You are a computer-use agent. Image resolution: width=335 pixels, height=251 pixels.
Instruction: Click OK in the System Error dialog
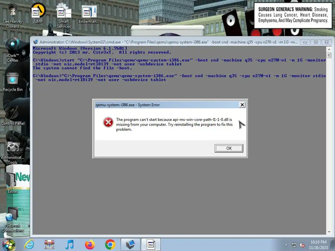click(229, 148)
